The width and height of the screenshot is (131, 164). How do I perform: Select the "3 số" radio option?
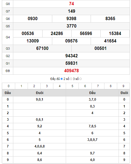pyautogui.click(x=80, y=79)
